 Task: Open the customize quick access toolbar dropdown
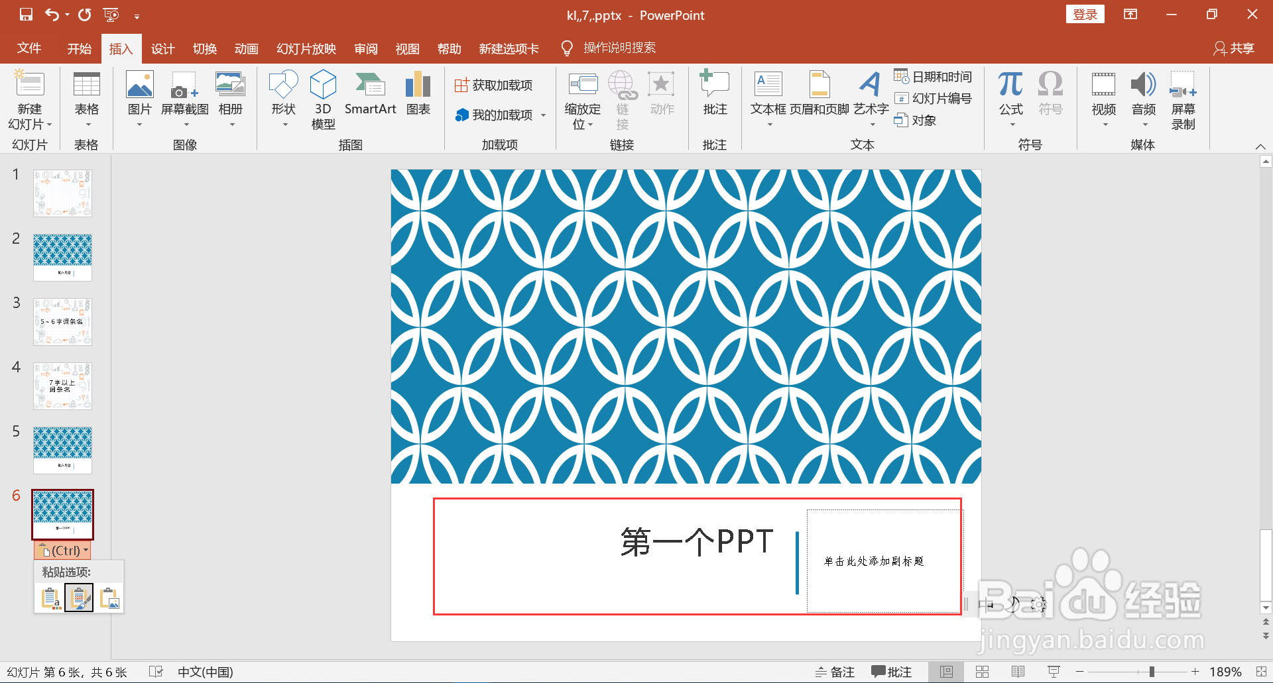pyautogui.click(x=137, y=16)
